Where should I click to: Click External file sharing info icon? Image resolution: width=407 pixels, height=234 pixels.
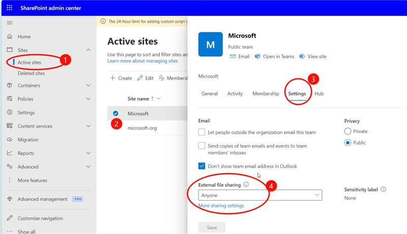click(246, 185)
